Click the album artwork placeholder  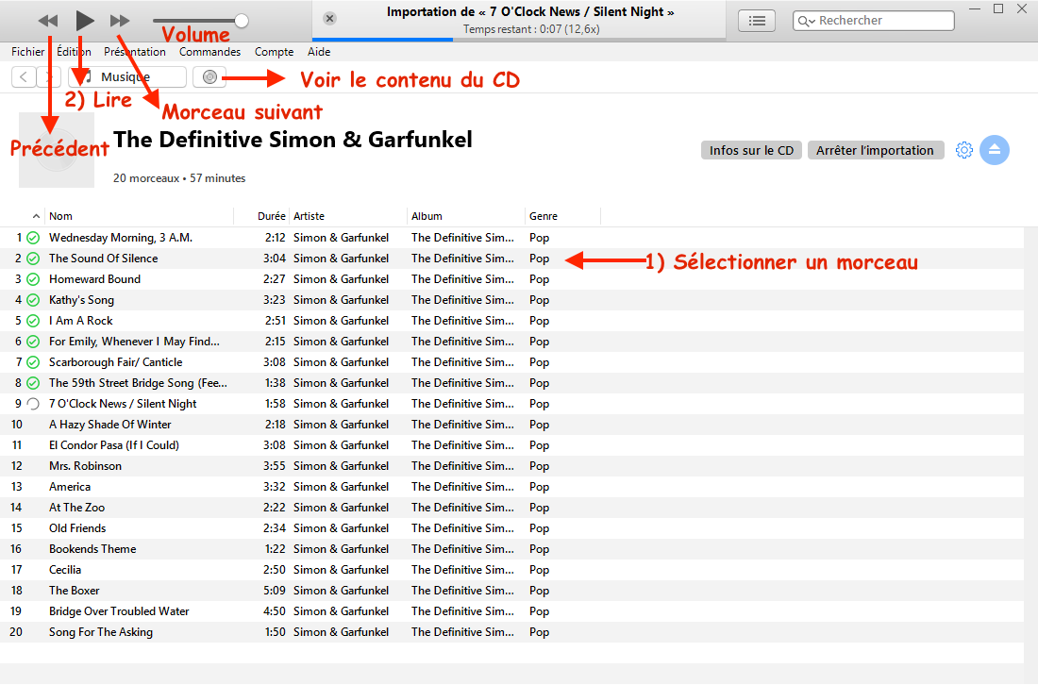click(x=57, y=150)
